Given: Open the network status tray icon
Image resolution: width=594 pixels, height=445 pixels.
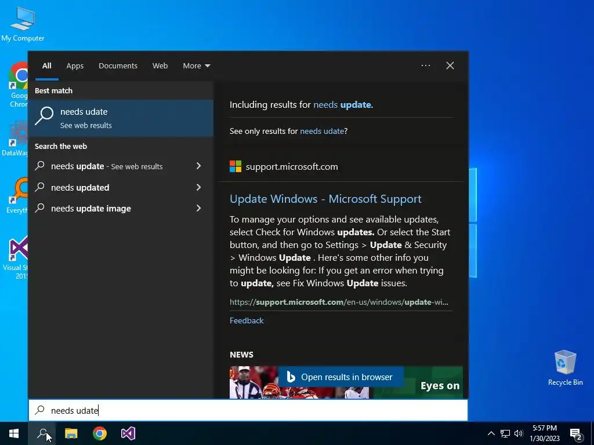Looking at the screenshot, I should 505,433.
